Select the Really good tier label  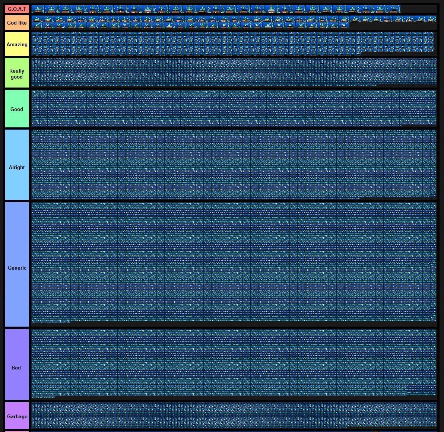pos(17,73)
